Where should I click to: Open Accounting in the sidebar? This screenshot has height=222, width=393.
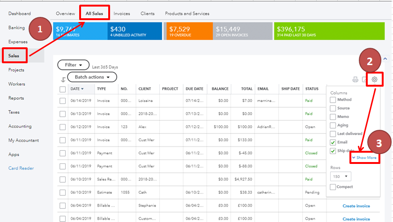point(20,126)
